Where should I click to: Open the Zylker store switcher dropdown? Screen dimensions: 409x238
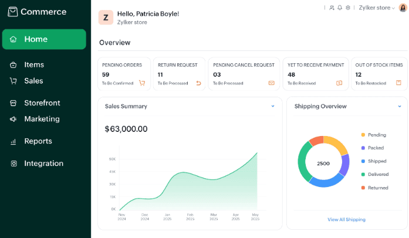(x=377, y=8)
